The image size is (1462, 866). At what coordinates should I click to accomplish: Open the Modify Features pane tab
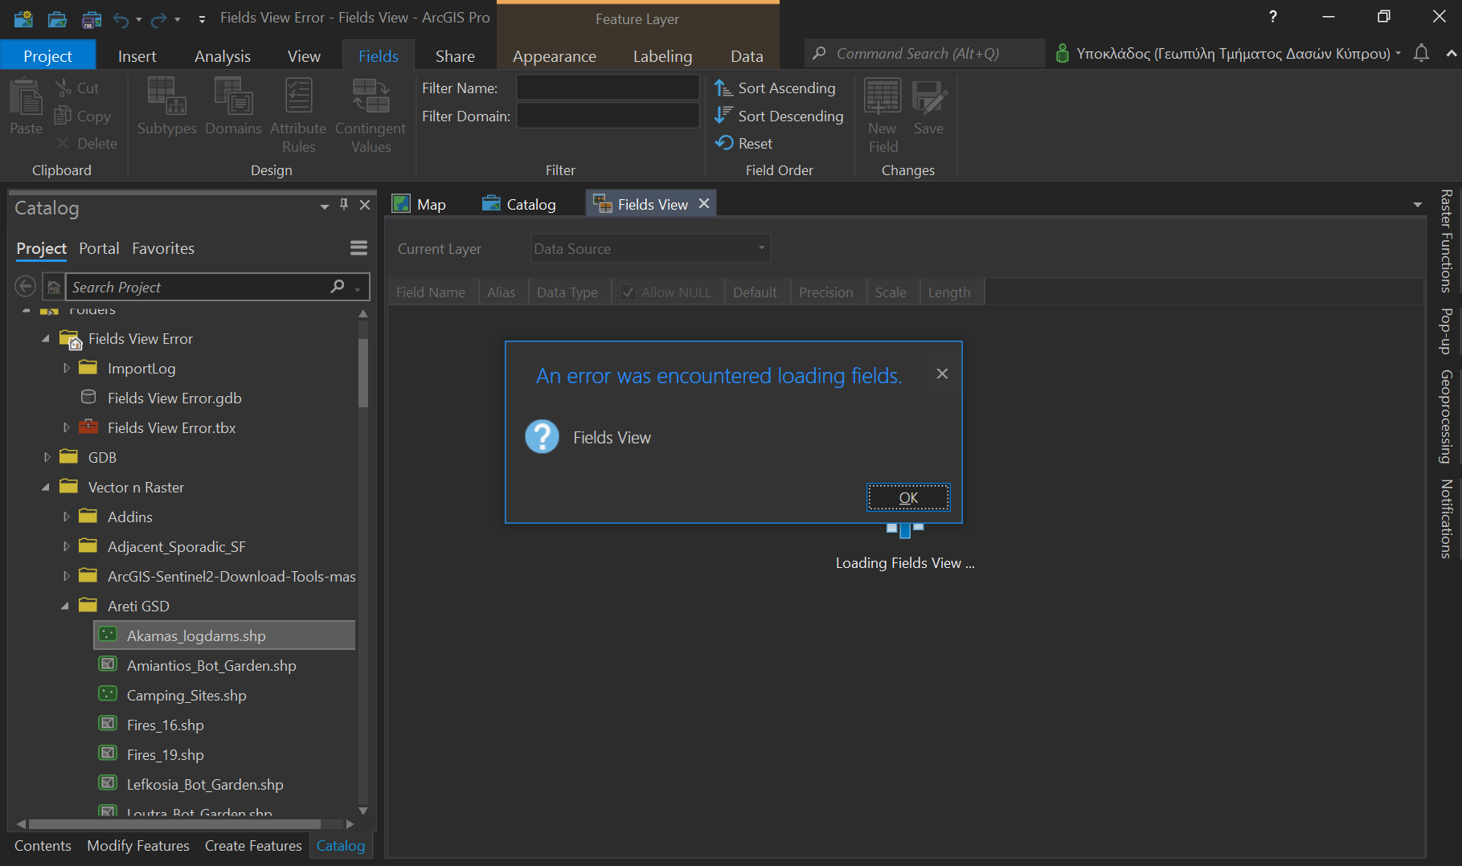pos(138,845)
